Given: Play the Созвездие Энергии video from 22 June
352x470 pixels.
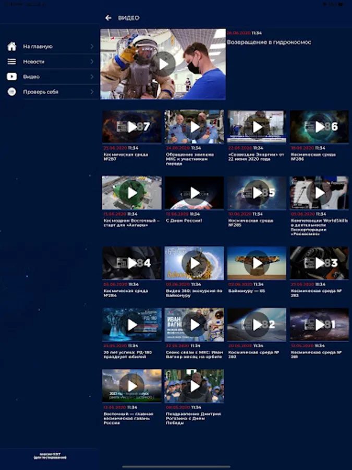Looking at the screenshot, I should pos(257,126).
